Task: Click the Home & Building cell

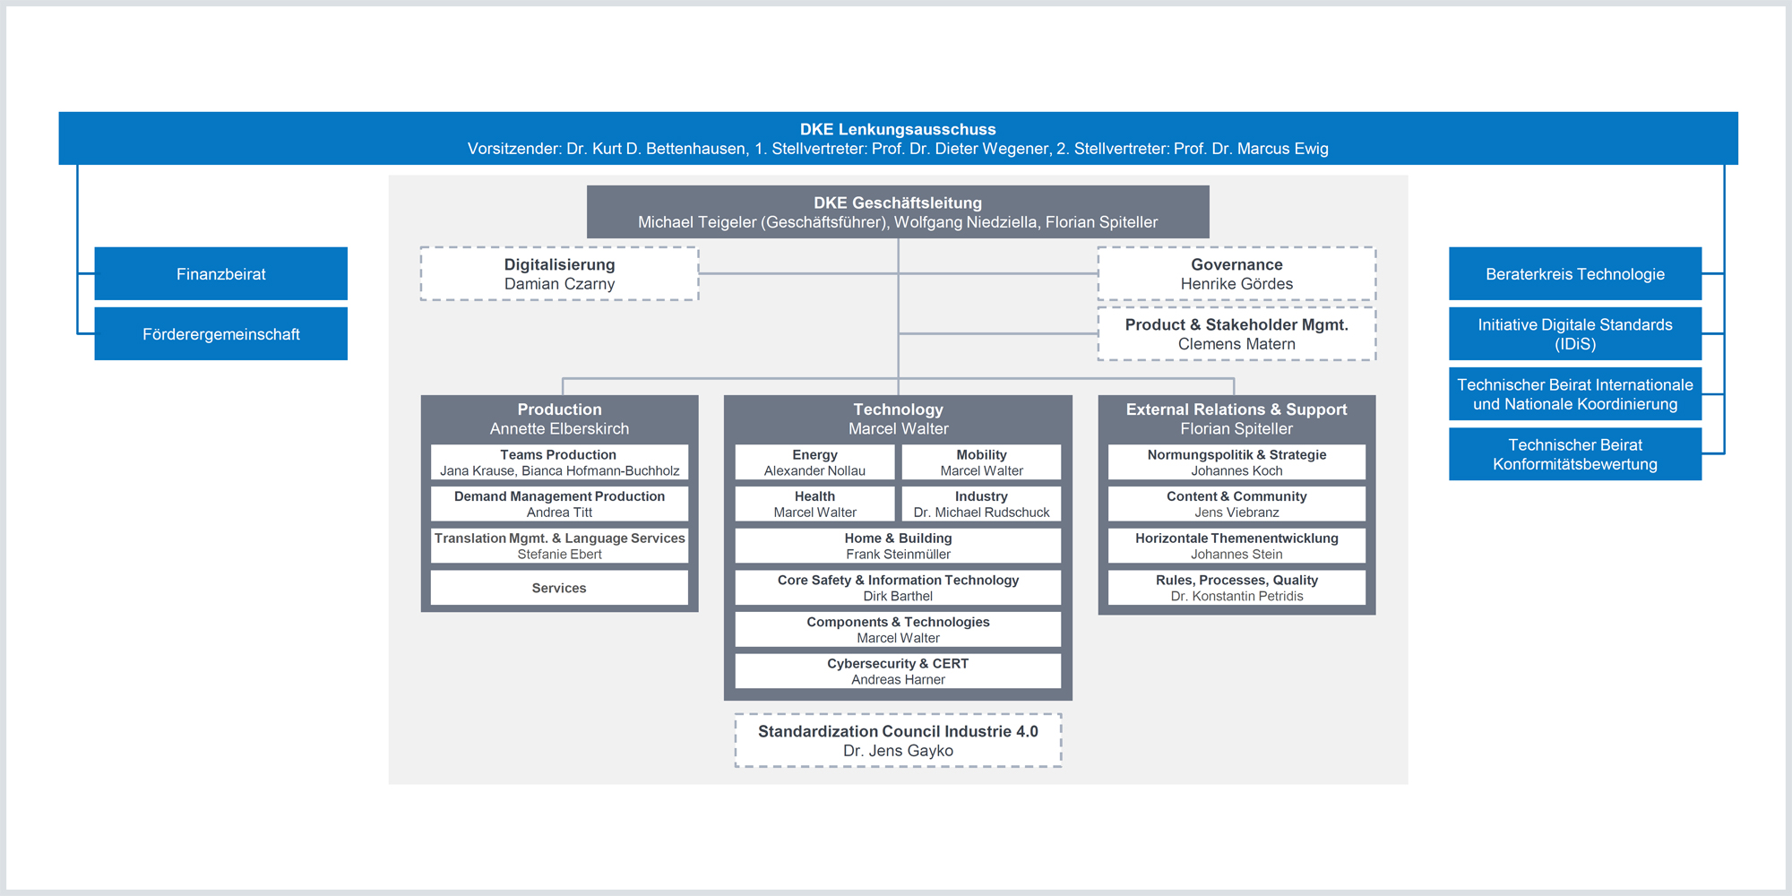Action: point(898,546)
